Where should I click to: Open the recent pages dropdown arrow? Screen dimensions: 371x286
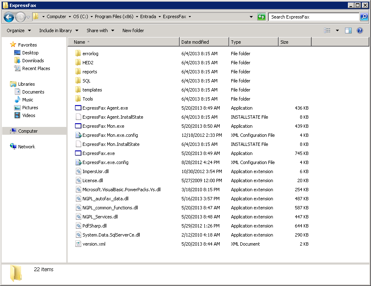coord(28,17)
